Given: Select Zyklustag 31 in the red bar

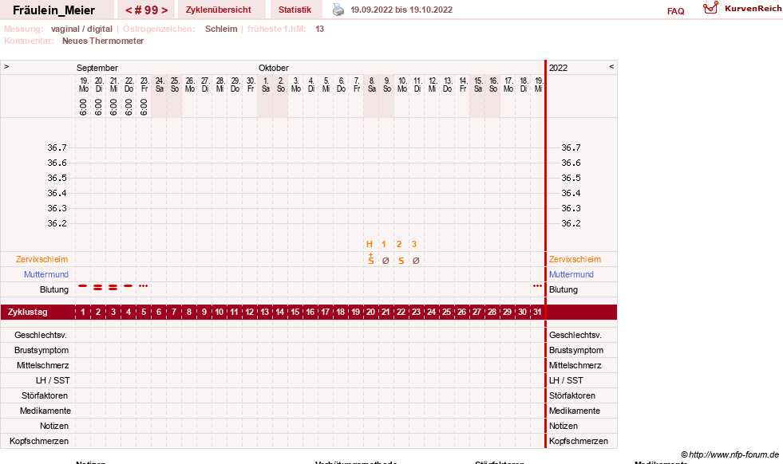Looking at the screenshot, I should point(537,312).
